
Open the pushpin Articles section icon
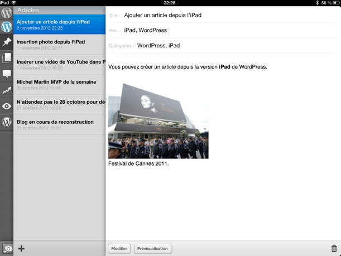[x=7, y=42]
